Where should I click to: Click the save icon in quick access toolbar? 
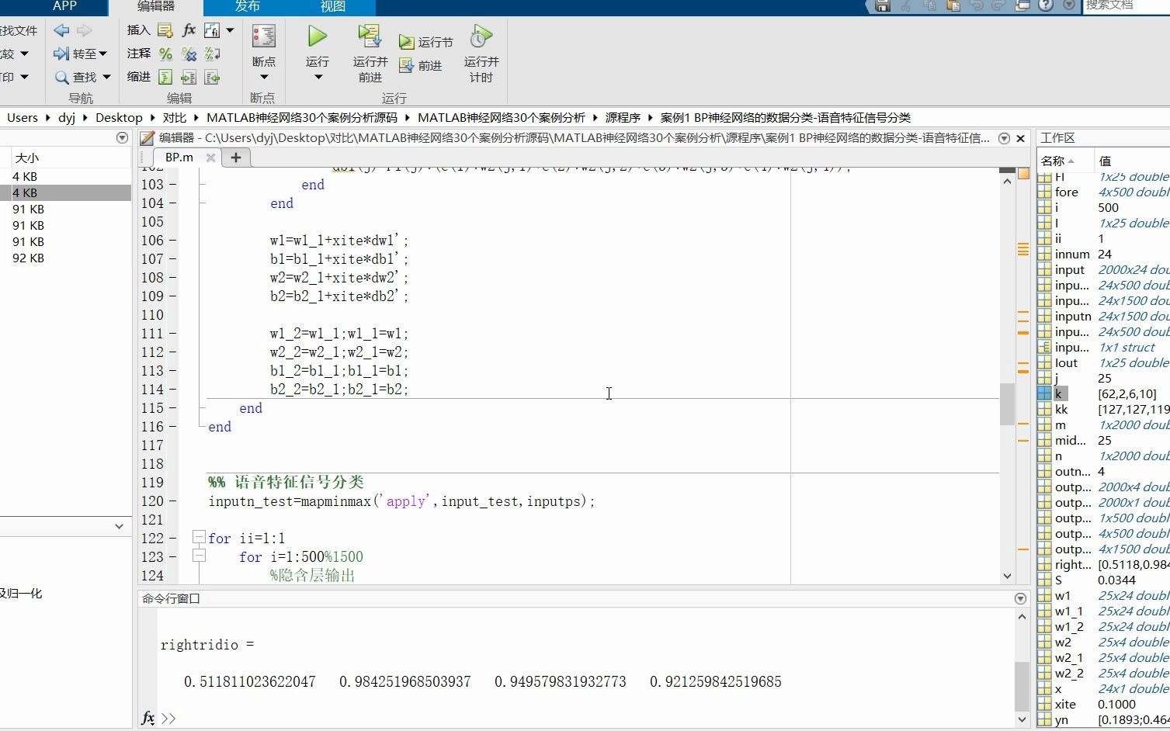tap(883, 5)
